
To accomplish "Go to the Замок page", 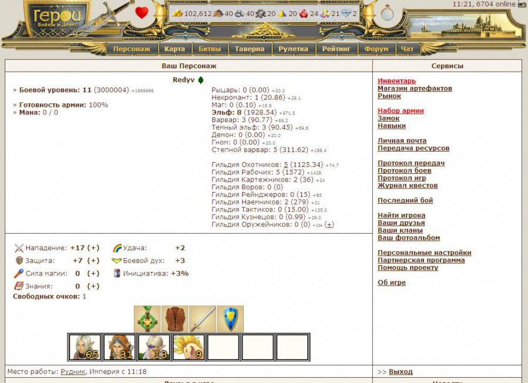I will pyautogui.click(x=389, y=118).
